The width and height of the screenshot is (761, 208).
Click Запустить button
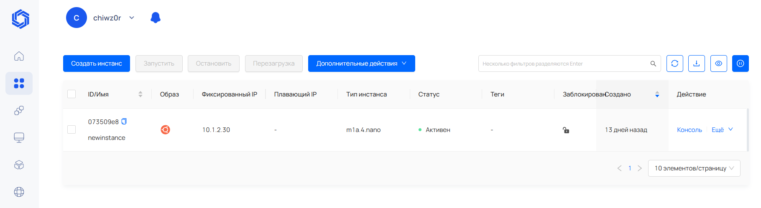[x=159, y=63]
